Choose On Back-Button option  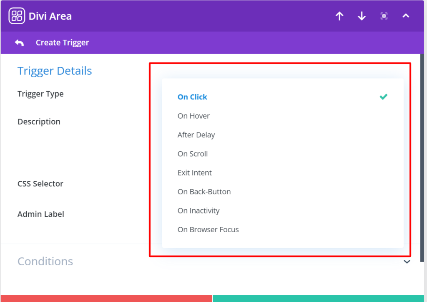(282, 192)
